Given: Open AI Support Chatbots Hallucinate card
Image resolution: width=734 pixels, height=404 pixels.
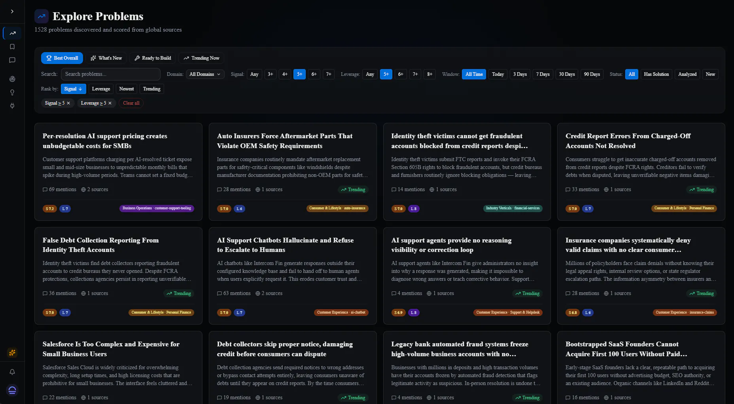Looking at the screenshot, I should point(293,276).
